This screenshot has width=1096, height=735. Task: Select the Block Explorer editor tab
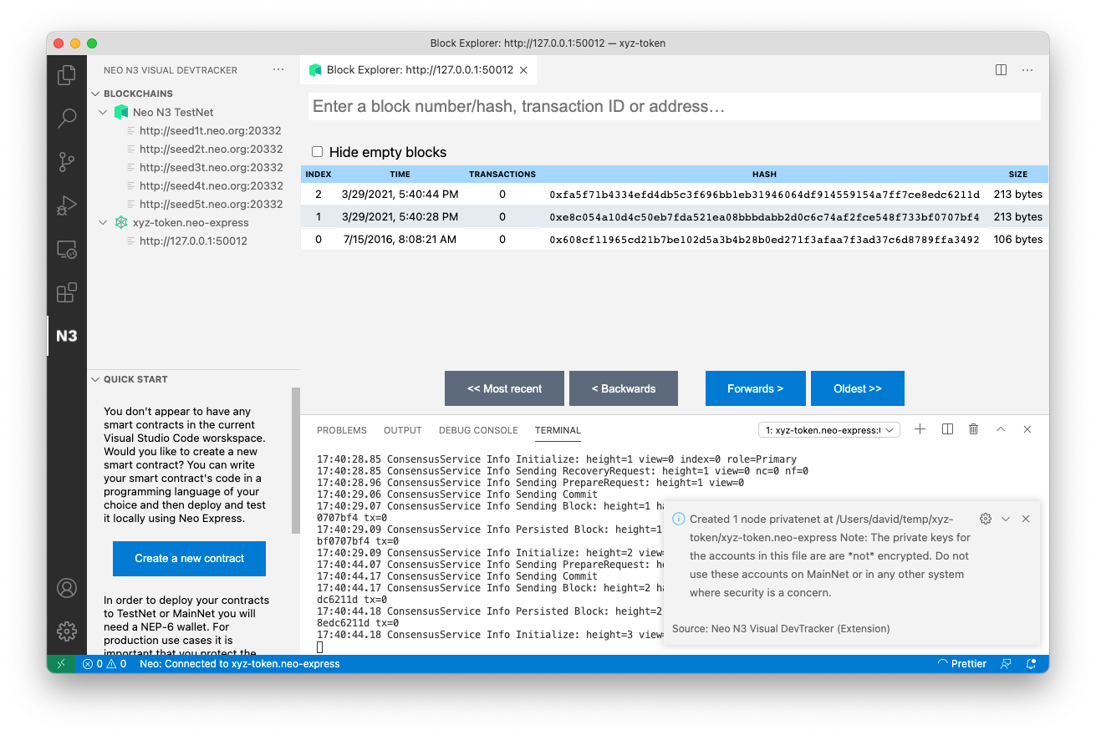coord(418,70)
